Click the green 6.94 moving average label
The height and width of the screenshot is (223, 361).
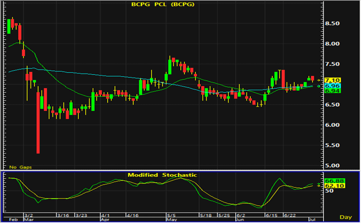coord(332,91)
